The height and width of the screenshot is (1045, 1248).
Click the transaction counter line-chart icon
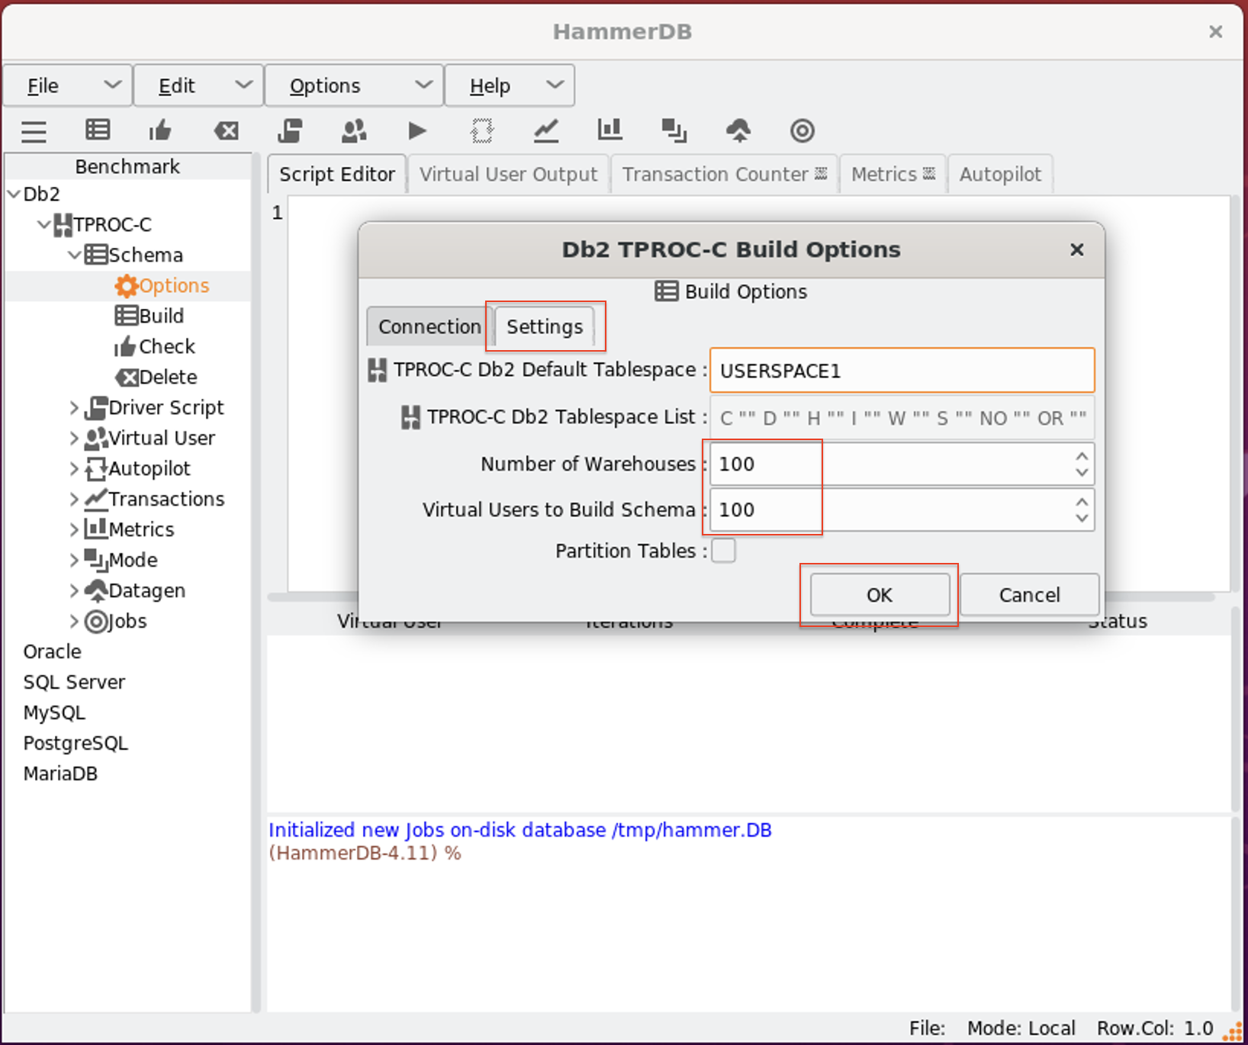coord(545,131)
